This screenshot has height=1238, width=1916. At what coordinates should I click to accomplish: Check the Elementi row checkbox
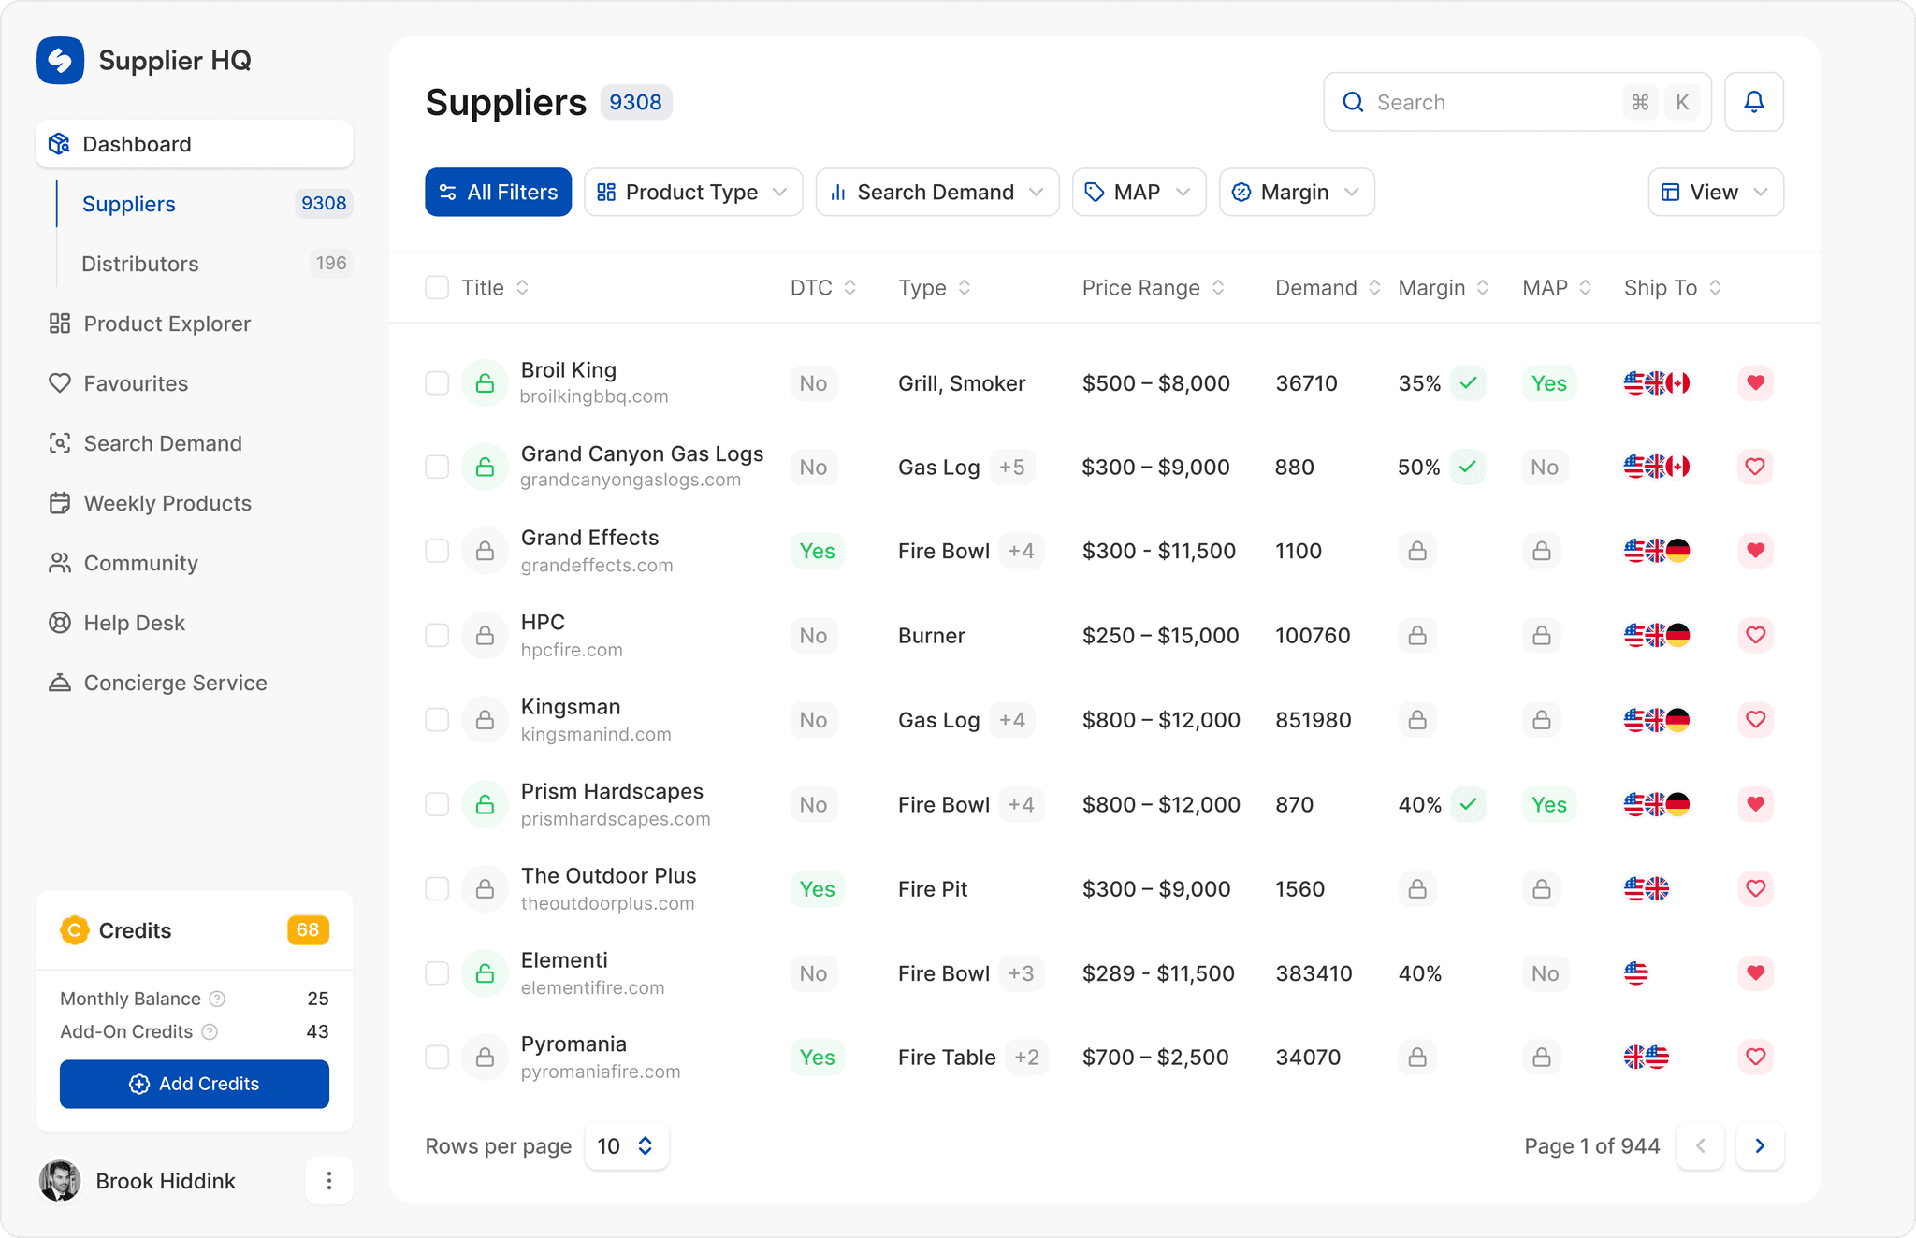pyautogui.click(x=437, y=973)
